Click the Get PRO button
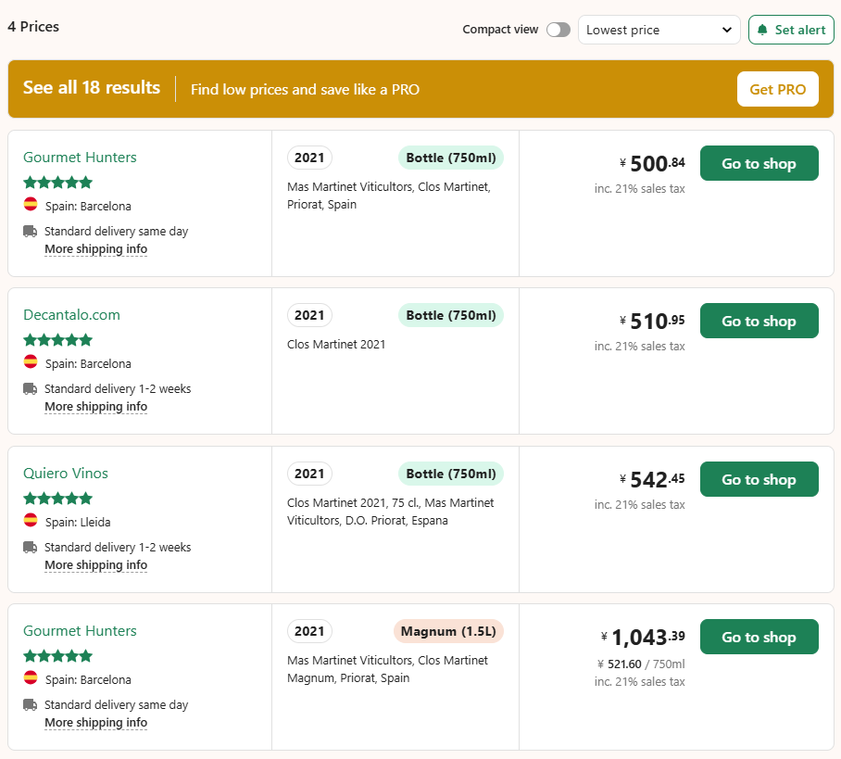Viewport: 841px width, 759px height. coord(777,89)
